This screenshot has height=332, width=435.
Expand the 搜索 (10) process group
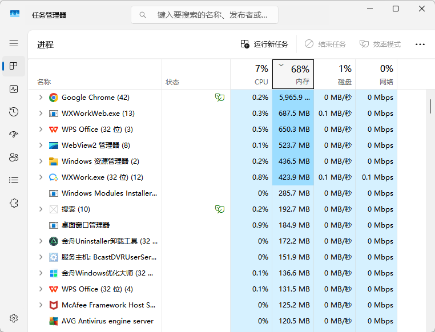41,209
